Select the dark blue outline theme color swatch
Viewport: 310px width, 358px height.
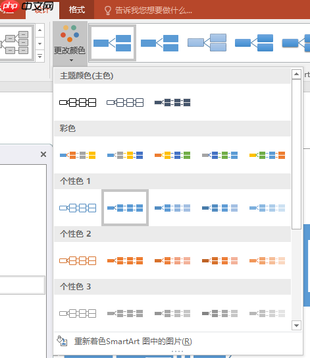point(125,102)
